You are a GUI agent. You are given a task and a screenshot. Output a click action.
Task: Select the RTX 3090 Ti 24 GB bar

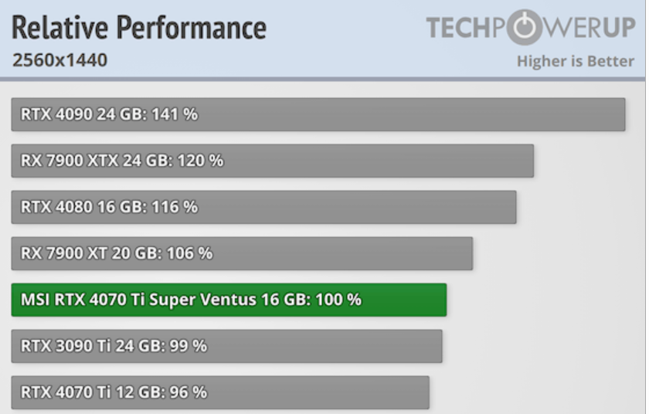click(226, 346)
